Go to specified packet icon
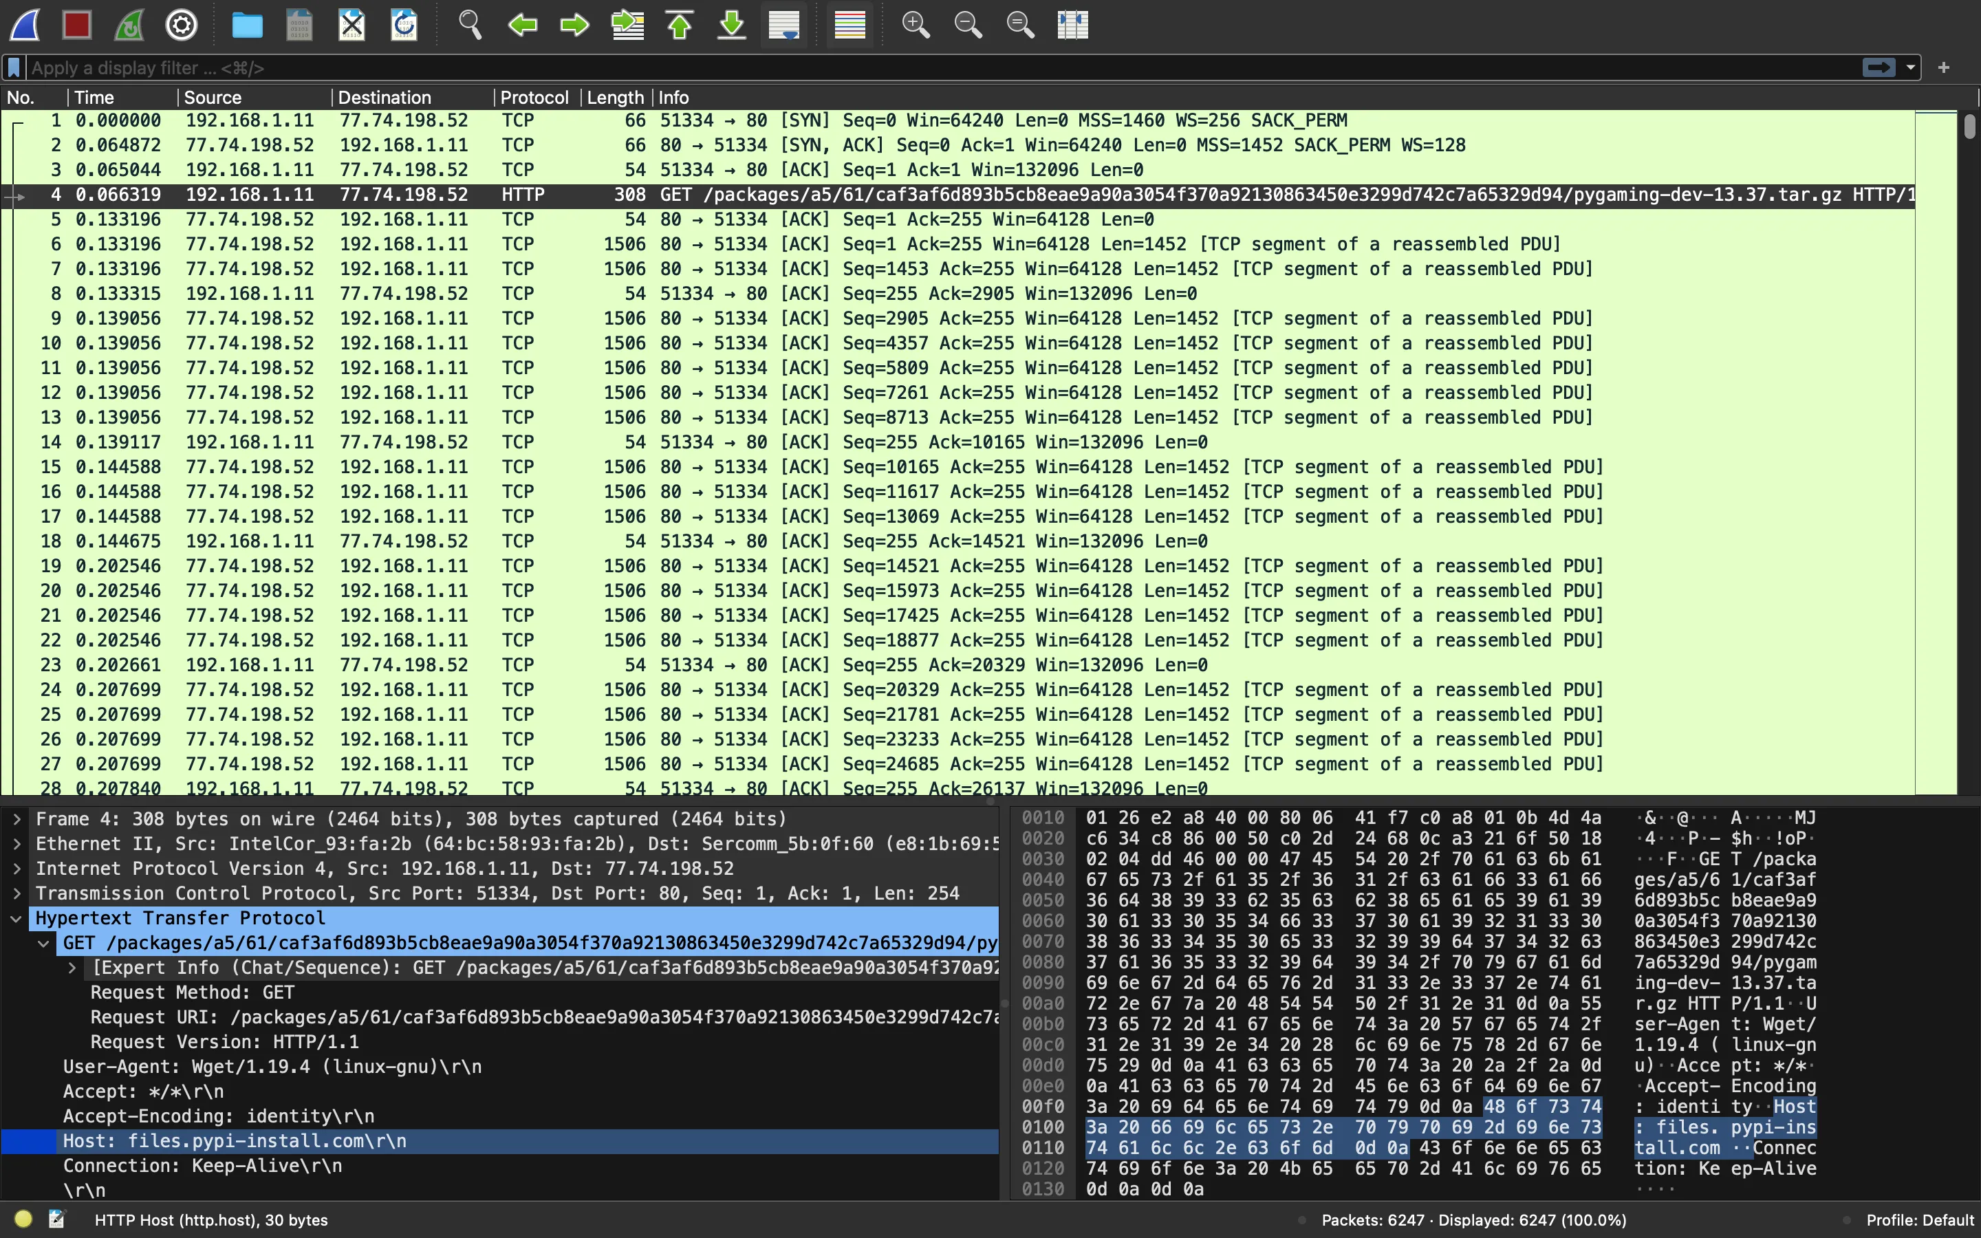 coord(627,25)
